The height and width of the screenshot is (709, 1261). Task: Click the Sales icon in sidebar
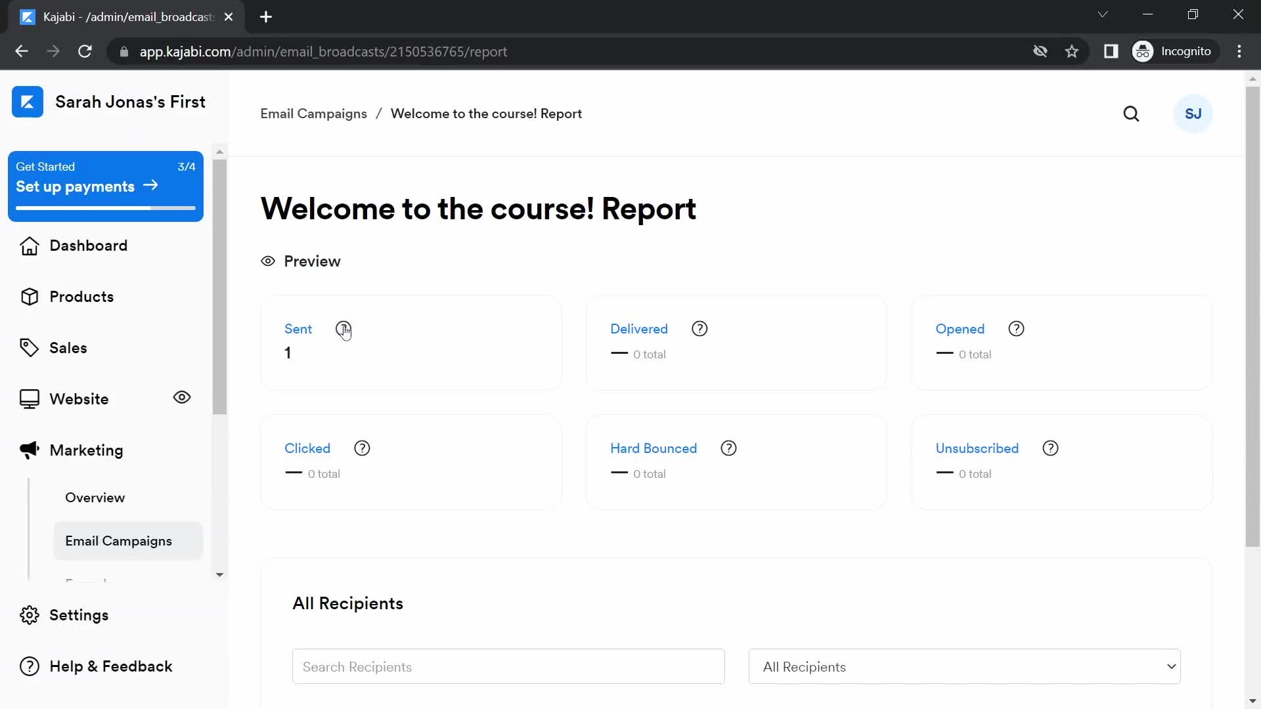29,347
